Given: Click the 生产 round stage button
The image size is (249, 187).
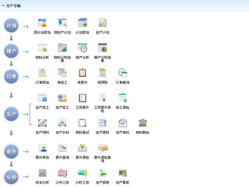Looking at the screenshot, I should pyautogui.click(x=12, y=114).
